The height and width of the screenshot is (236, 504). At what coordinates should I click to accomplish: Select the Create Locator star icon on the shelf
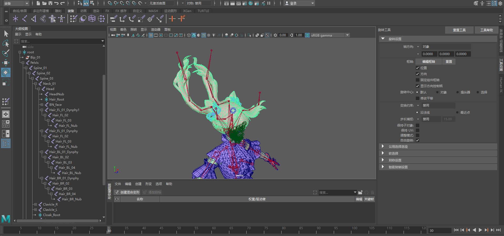tap(15, 19)
